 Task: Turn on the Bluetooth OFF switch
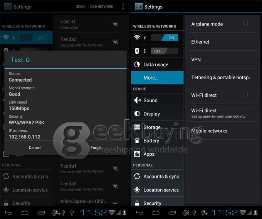165,51
